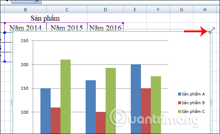
Task: Click the chart's right edge middle handle
Action: coord(211,102)
